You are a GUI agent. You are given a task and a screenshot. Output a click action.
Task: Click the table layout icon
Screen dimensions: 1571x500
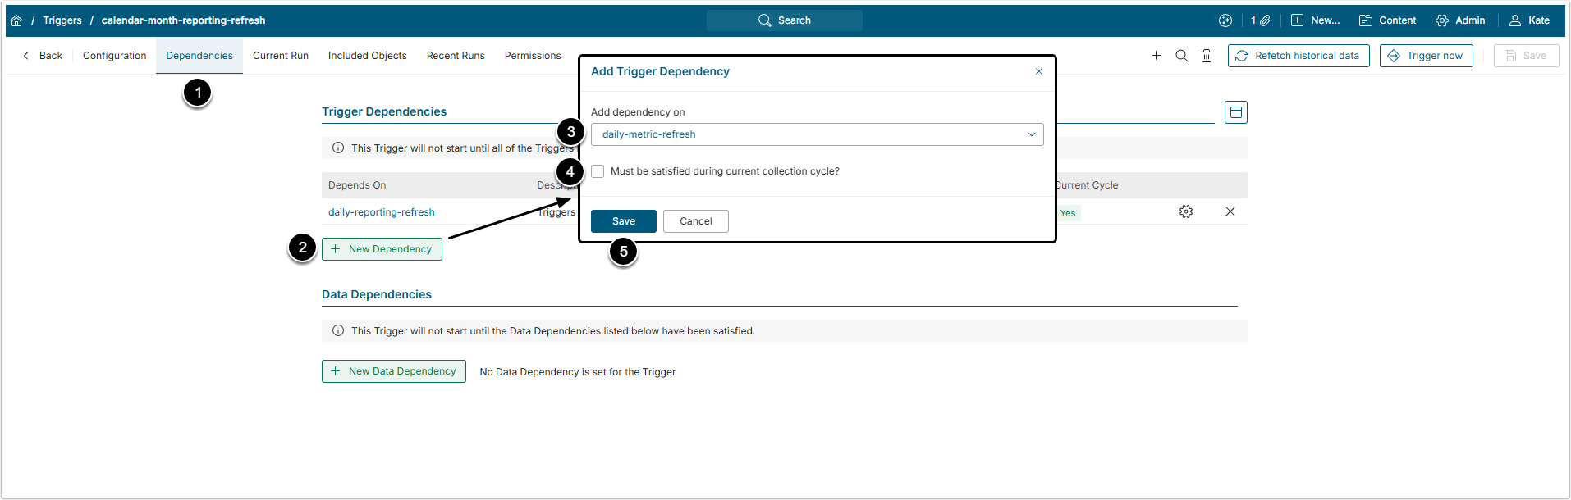point(1235,112)
